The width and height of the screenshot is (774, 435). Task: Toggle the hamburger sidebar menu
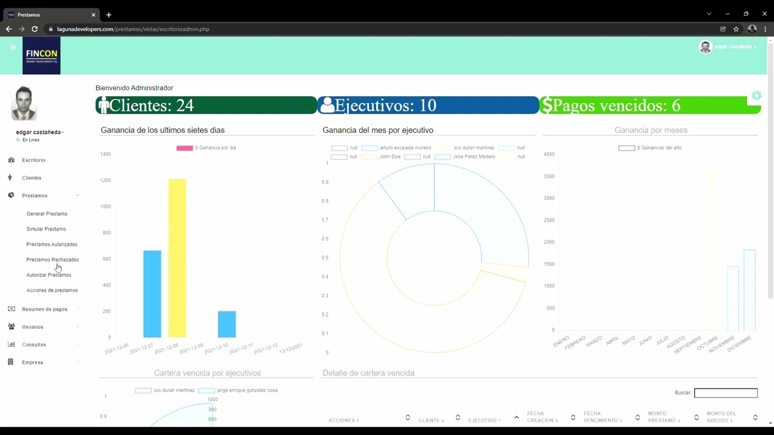pos(13,47)
